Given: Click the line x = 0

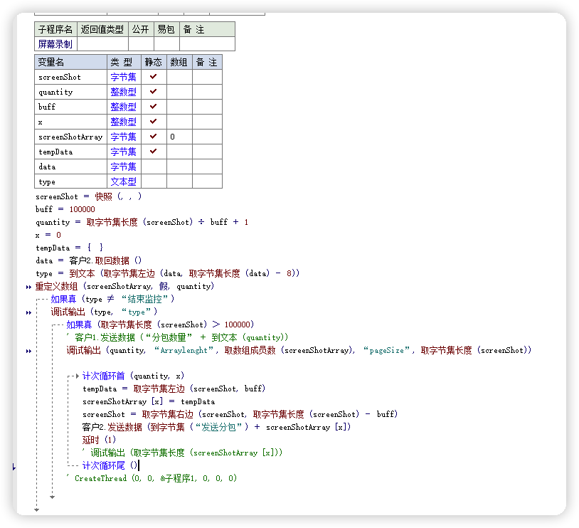Looking at the screenshot, I should click(x=48, y=235).
